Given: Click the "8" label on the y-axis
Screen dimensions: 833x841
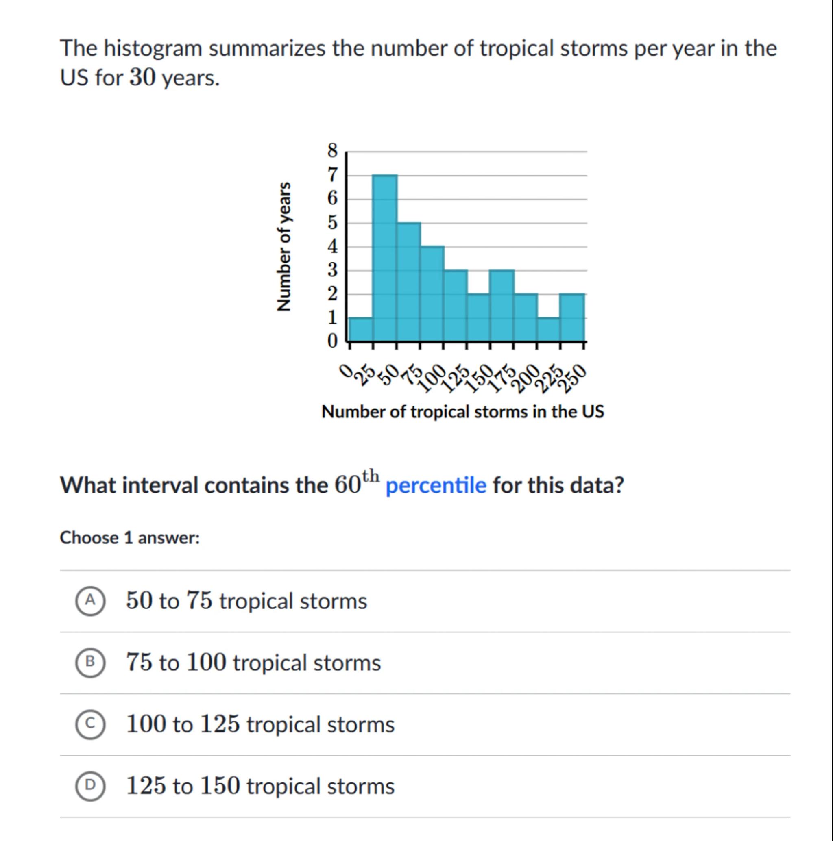Looking at the screenshot, I should click(332, 151).
